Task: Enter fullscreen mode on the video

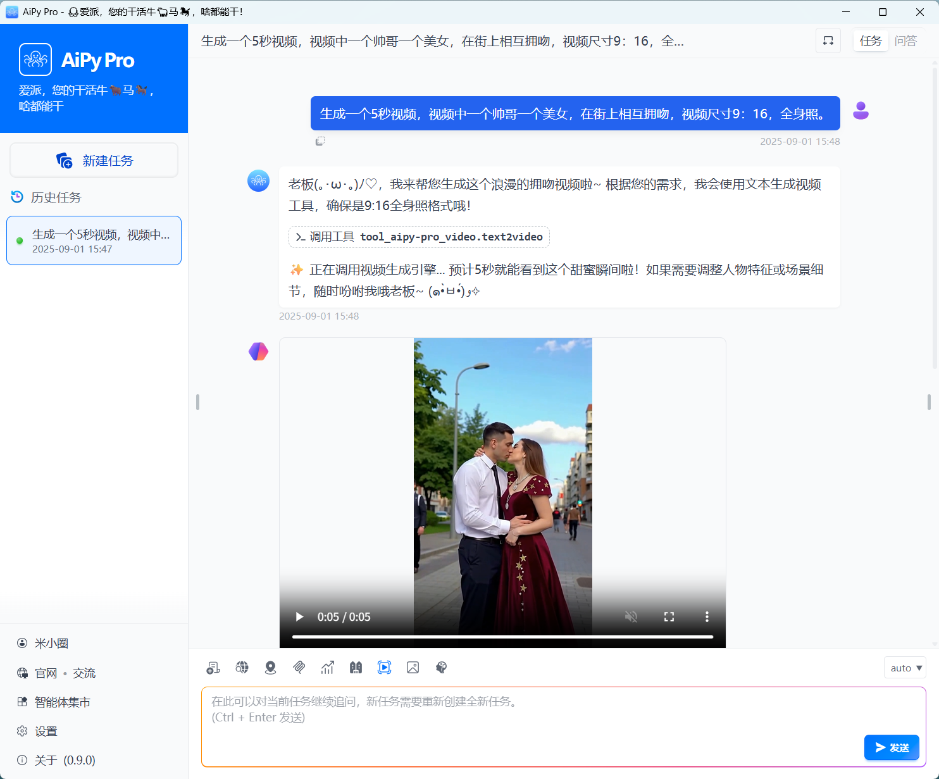Action: coord(669,617)
